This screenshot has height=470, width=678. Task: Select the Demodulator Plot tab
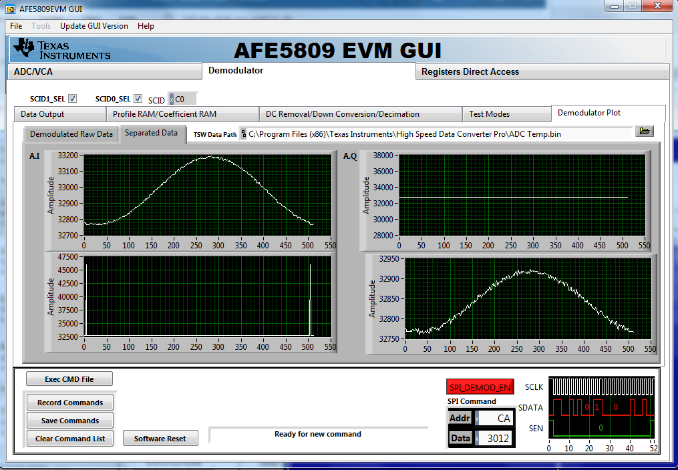[609, 113]
